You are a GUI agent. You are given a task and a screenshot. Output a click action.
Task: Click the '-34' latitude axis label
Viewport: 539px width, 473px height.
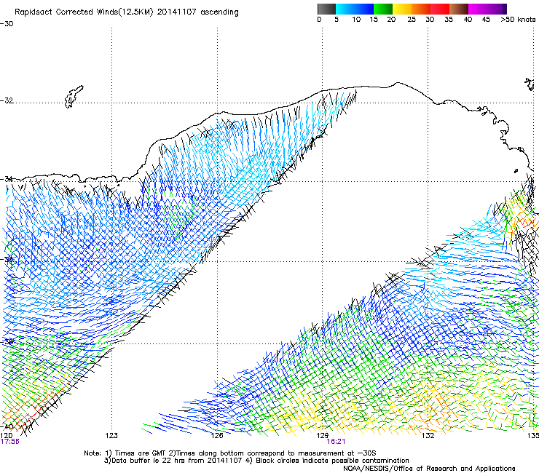[x=7, y=179]
